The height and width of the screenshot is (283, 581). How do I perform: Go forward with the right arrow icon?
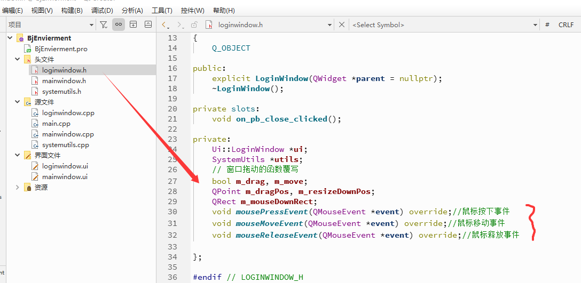(180, 25)
